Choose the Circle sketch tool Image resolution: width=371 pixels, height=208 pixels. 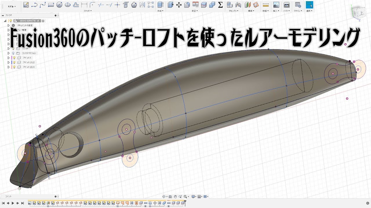click(59, 5)
